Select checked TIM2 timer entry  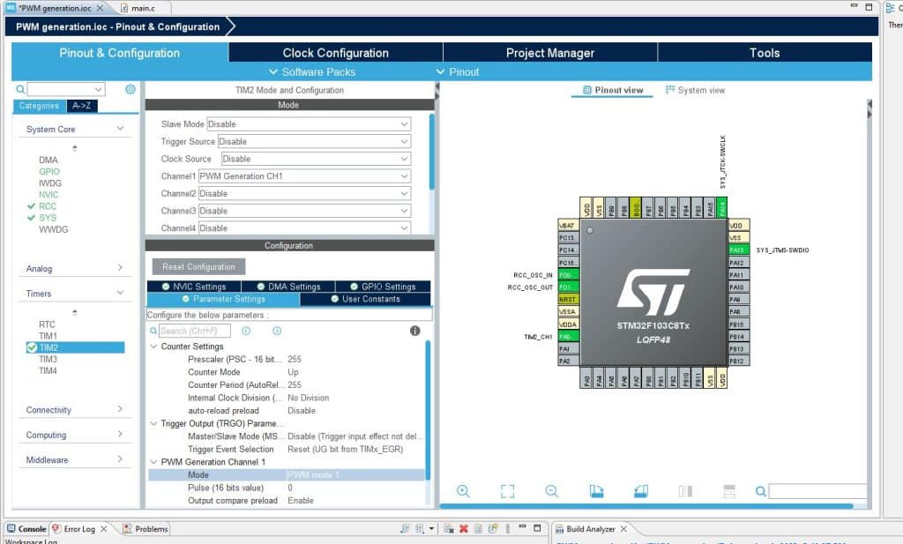click(x=76, y=347)
